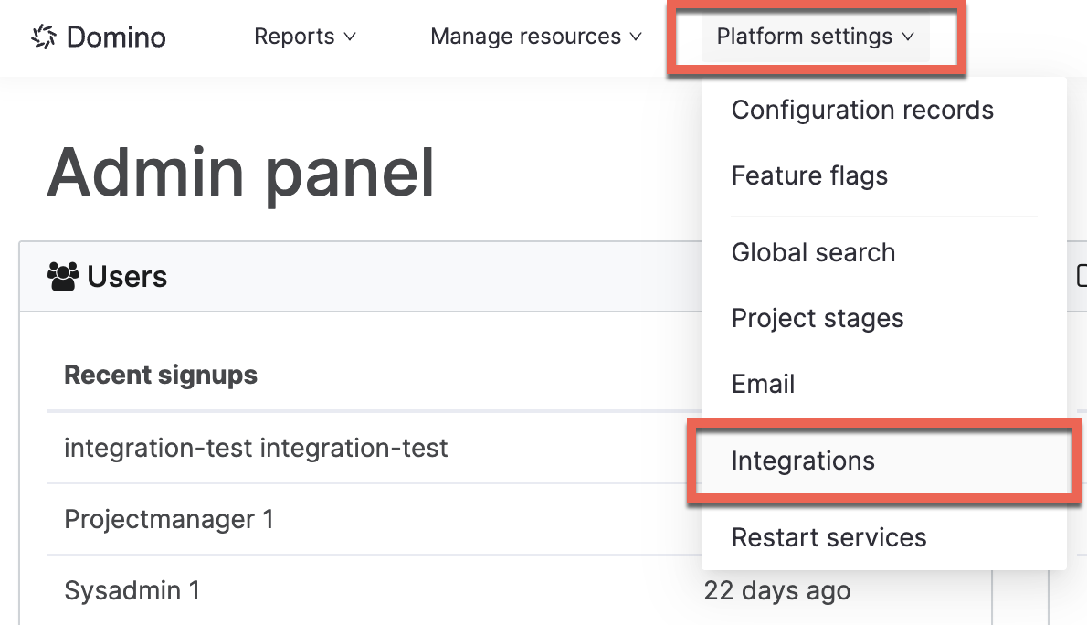Open the Integrations page
Image resolution: width=1087 pixels, height=625 pixels.
point(803,461)
